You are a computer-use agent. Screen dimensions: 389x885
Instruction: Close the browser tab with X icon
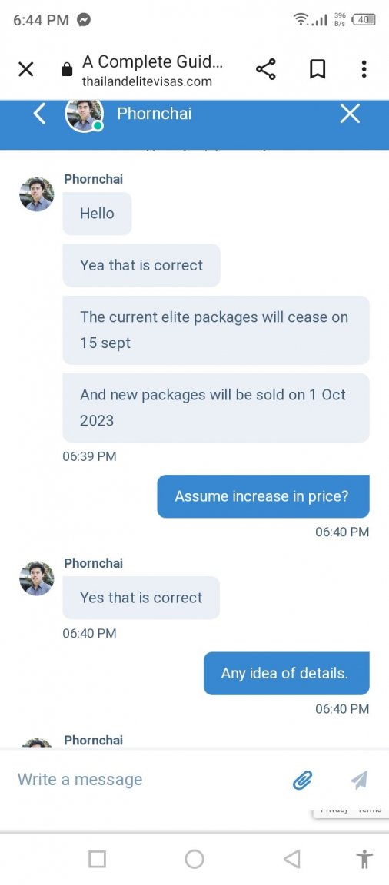26,69
